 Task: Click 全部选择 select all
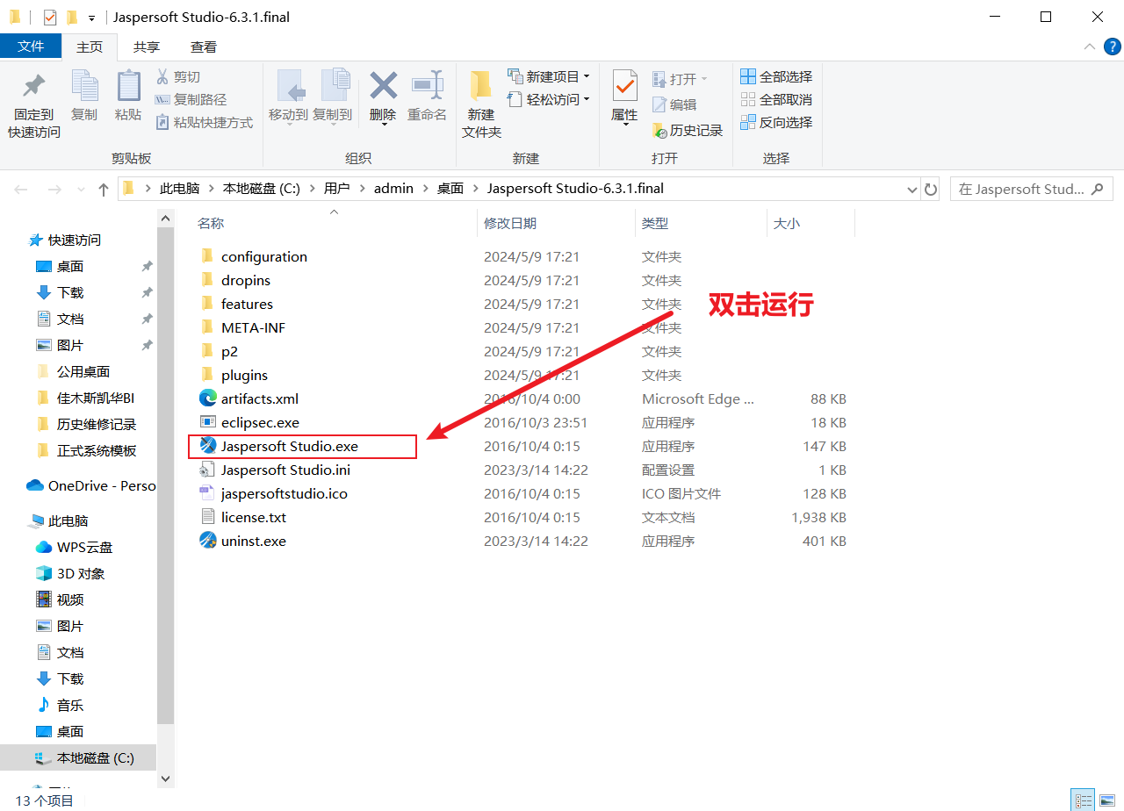[x=776, y=76]
